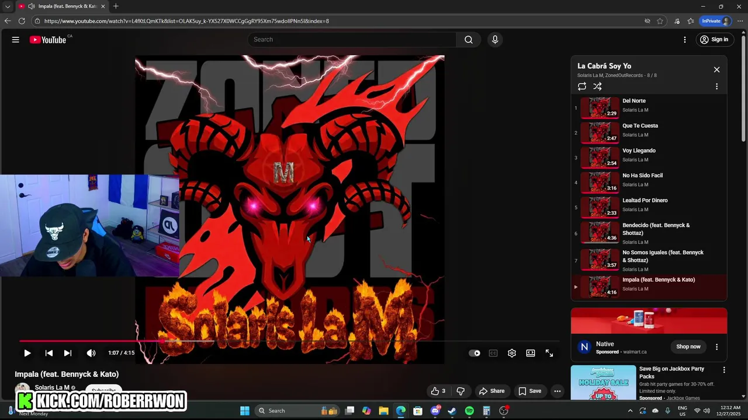The image size is (748, 420).
Task: Open a new browser tab
Action: [x=116, y=6]
